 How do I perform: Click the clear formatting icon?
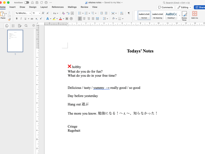(x=63, y=13)
